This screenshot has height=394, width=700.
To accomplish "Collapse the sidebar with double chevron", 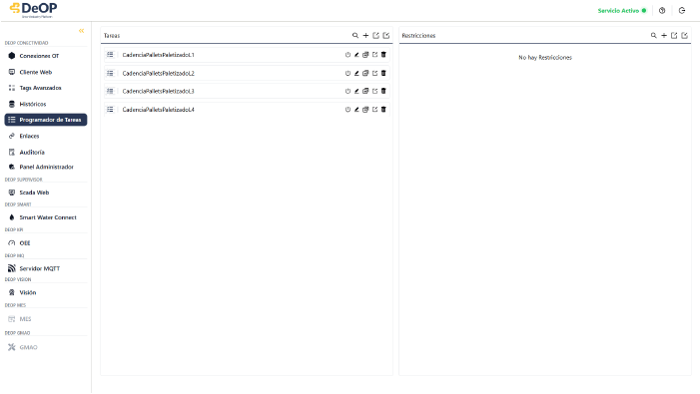I will tap(81, 31).
